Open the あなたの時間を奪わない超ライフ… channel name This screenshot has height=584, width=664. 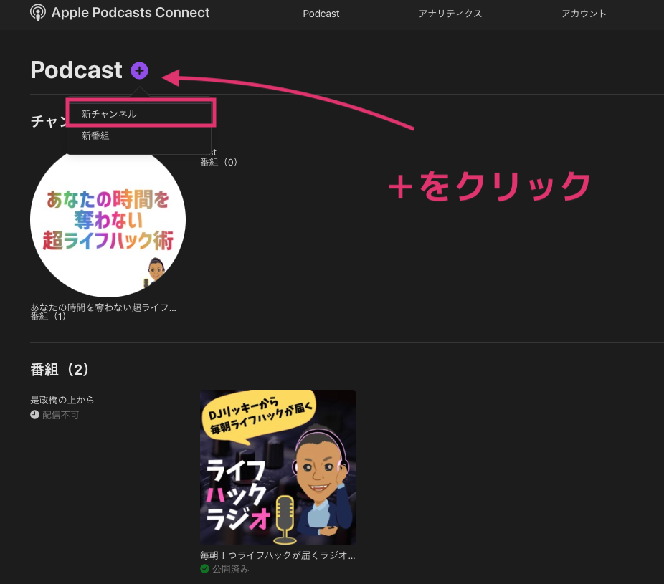[103, 307]
